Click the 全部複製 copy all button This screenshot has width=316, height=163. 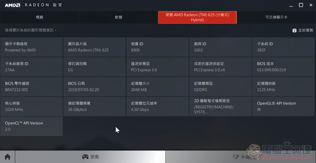(x=303, y=30)
